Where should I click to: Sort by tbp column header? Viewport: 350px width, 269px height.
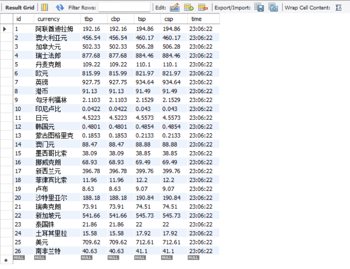(94, 19)
